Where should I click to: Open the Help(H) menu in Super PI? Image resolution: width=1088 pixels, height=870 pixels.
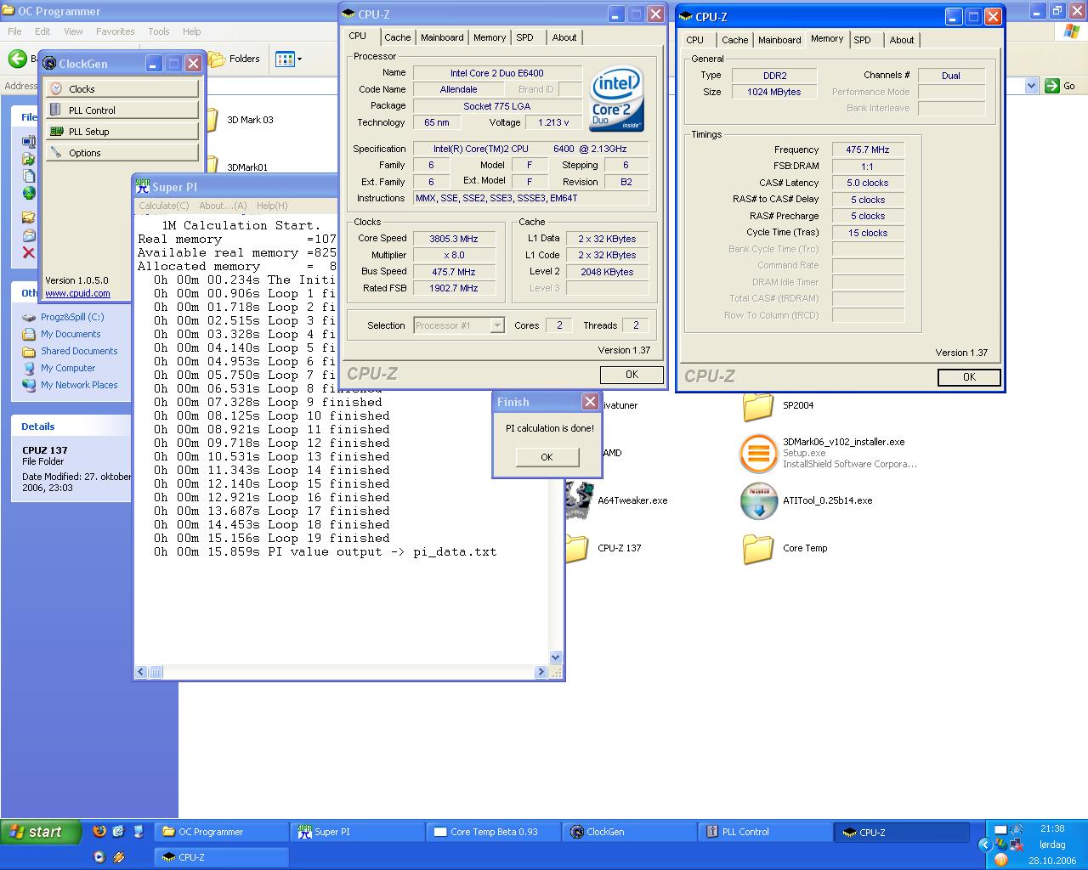click(272, 206)
